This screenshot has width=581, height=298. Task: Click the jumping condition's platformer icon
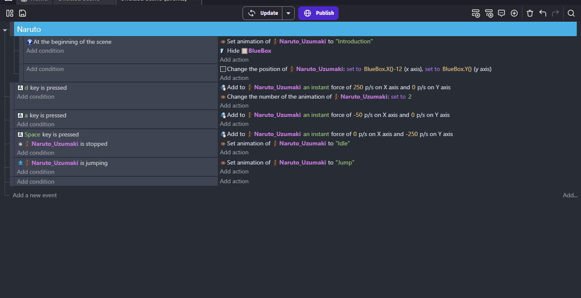(20, 163)
